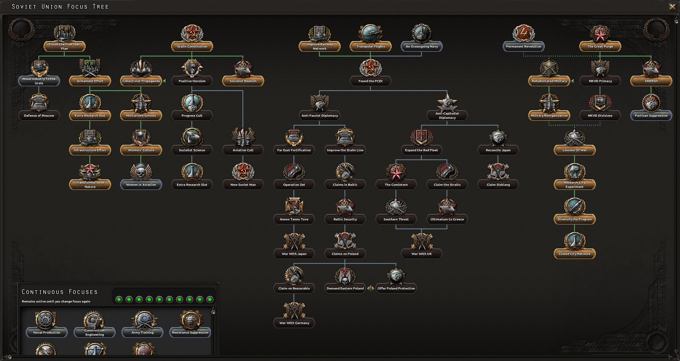680x361 pixels.
Task: Click the War With UK crossed swords icon
Action: pos(421,241)
